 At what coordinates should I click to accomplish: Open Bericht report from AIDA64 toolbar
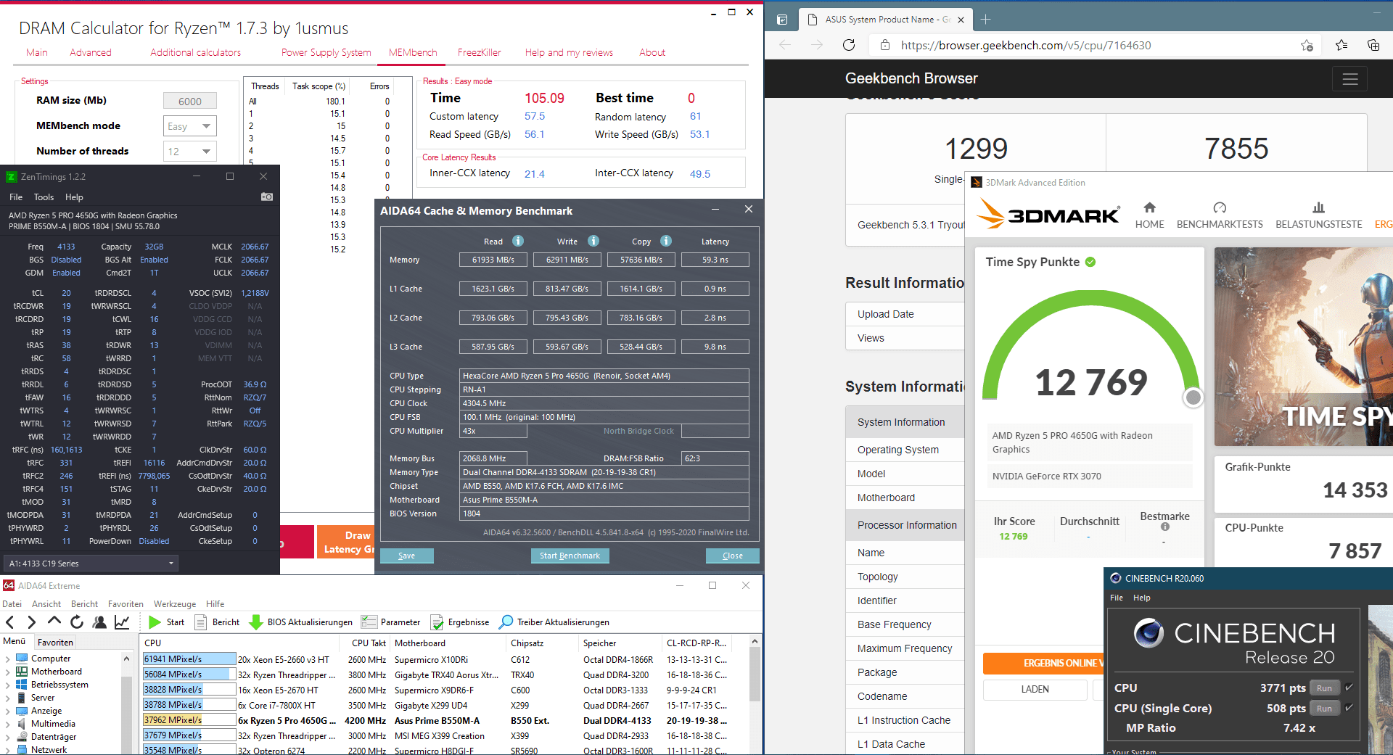tap(217, 622)
